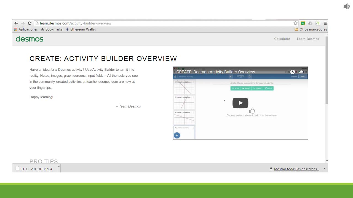Go back with the browser back arrow
This screenshot has width=353, height=198.
point(16,23)
